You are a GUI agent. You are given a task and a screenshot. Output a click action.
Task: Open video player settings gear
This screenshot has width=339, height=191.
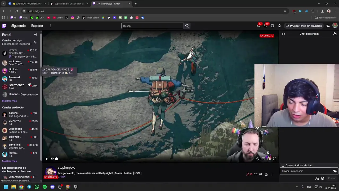pyautogui.click(x=258, y=159)
